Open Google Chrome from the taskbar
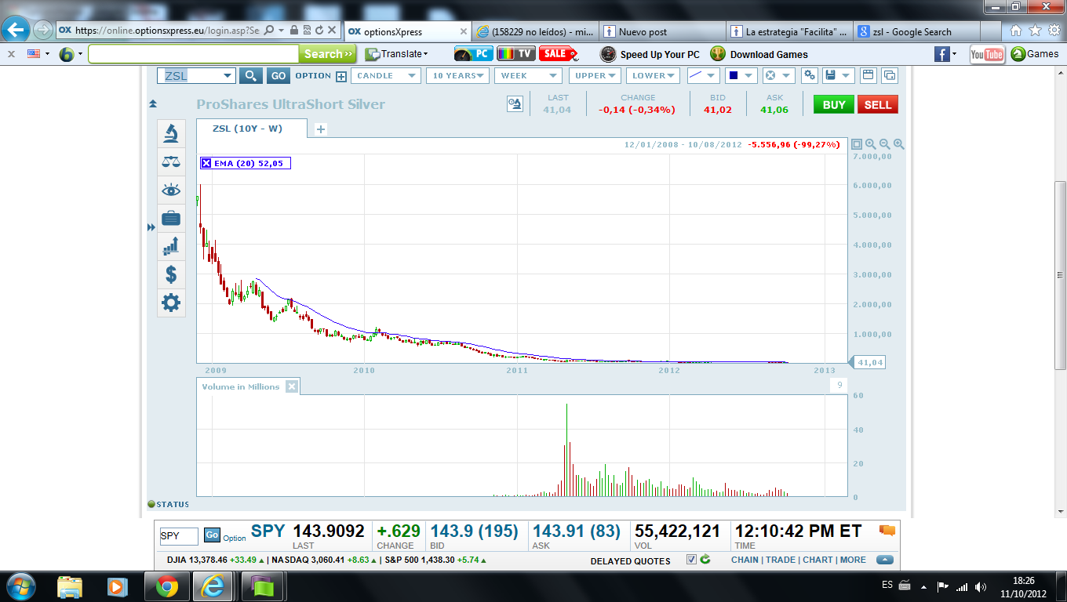The image size is (1067, 602). point(166,586)
